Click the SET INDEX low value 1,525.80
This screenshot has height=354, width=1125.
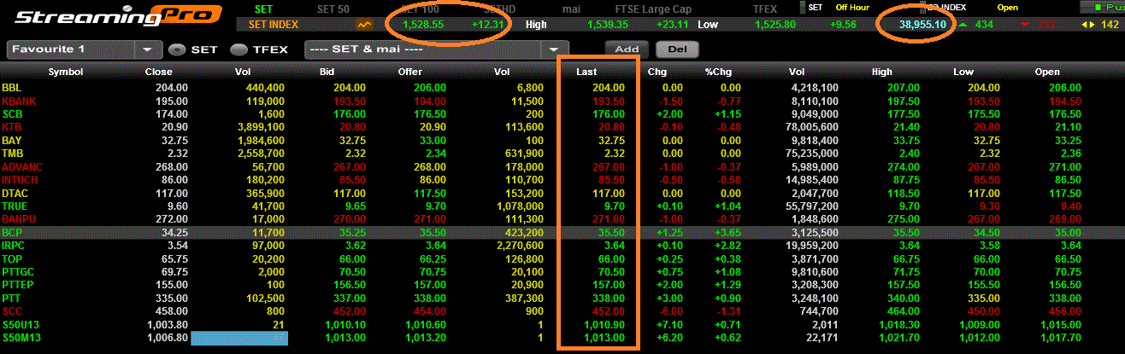tap(775, 25)
